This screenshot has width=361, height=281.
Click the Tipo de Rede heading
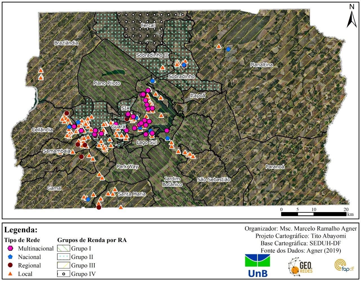[x=22, y=240]
